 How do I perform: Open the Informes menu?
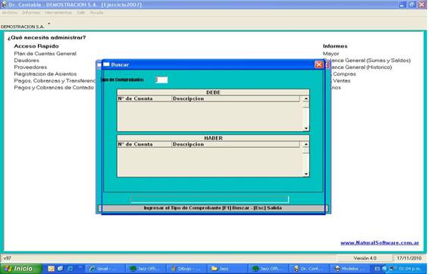pyautogui.click(x=31, y=13)
